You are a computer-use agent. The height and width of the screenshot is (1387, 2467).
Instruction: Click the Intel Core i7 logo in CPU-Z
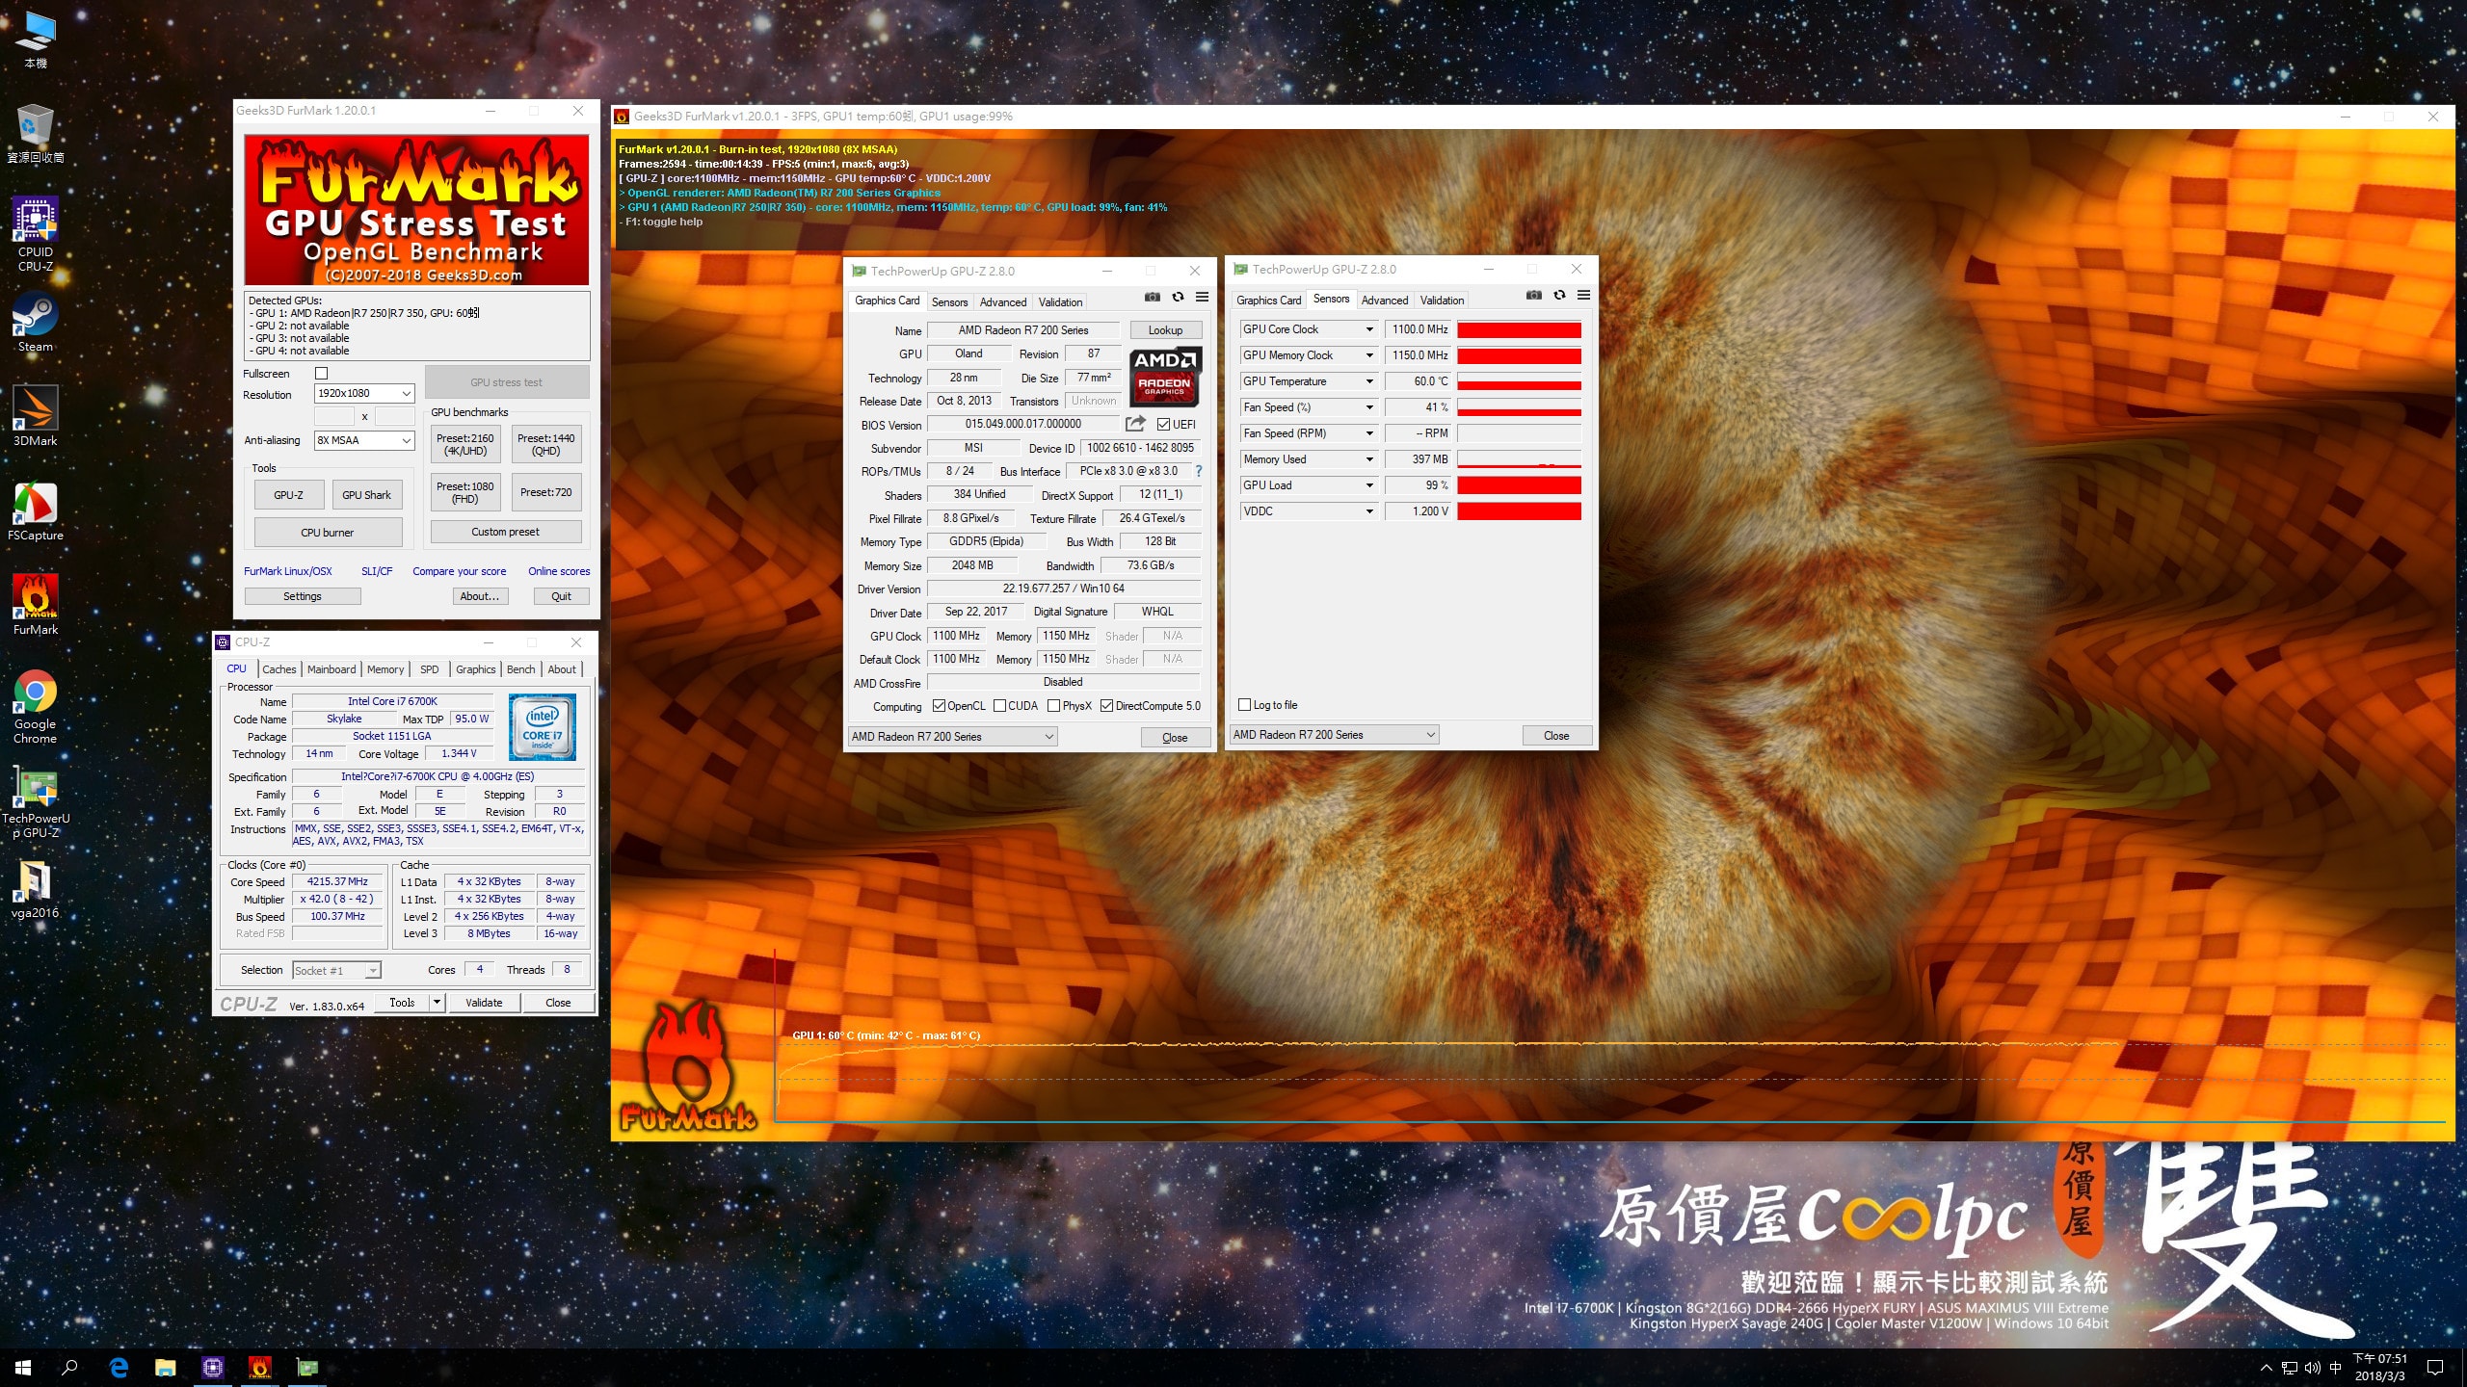(543, 727)
